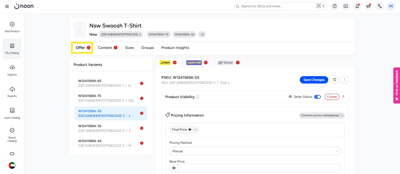Open the notifications bell
Screen dimensions: 400x174
click(x=357, y=6)
